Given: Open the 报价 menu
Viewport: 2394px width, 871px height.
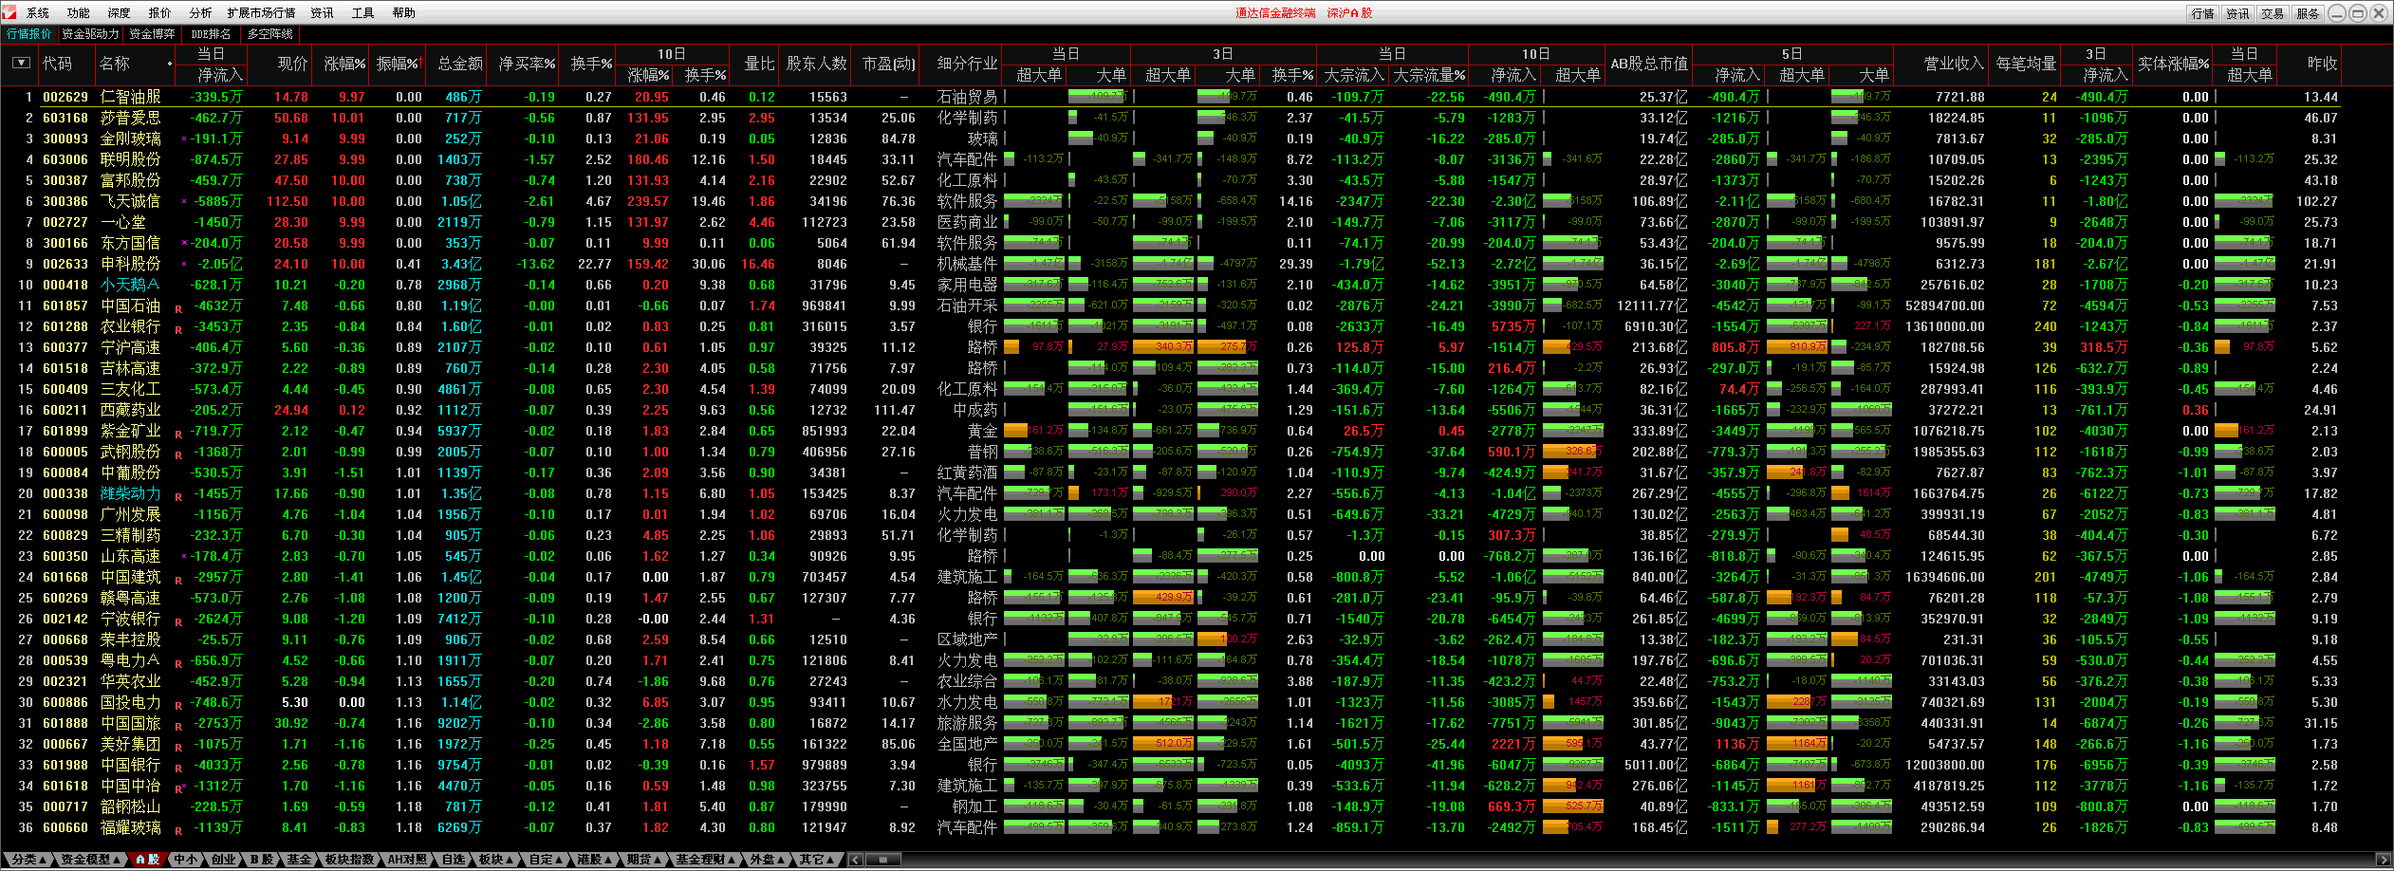Looking at the screenshot, I should (x=160, y=13).
